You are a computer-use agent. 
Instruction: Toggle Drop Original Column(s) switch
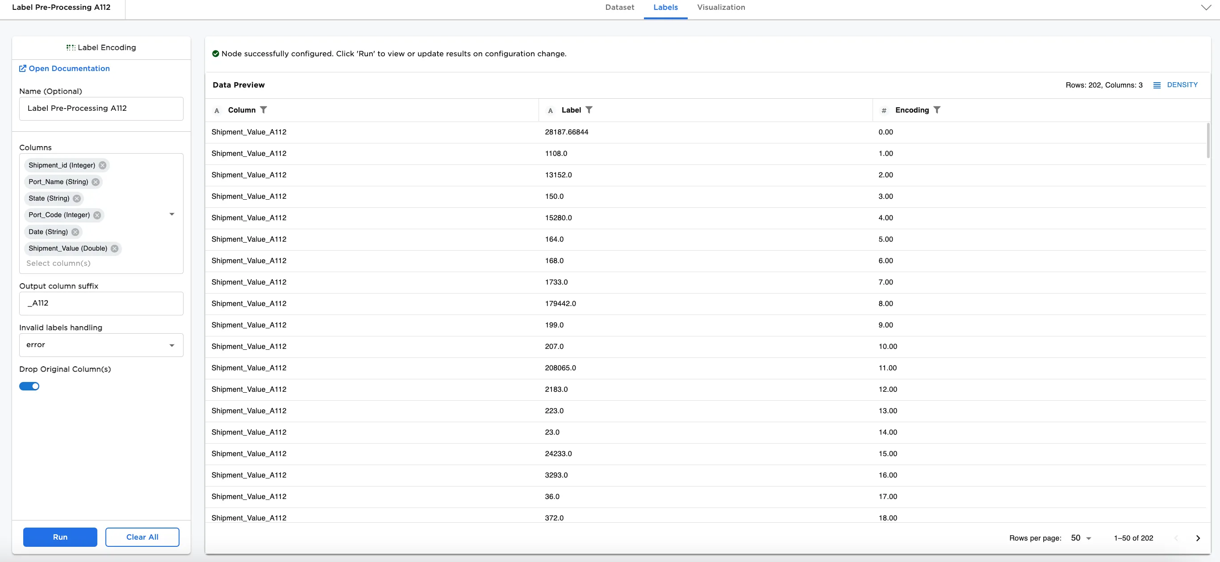pos(29,386)
